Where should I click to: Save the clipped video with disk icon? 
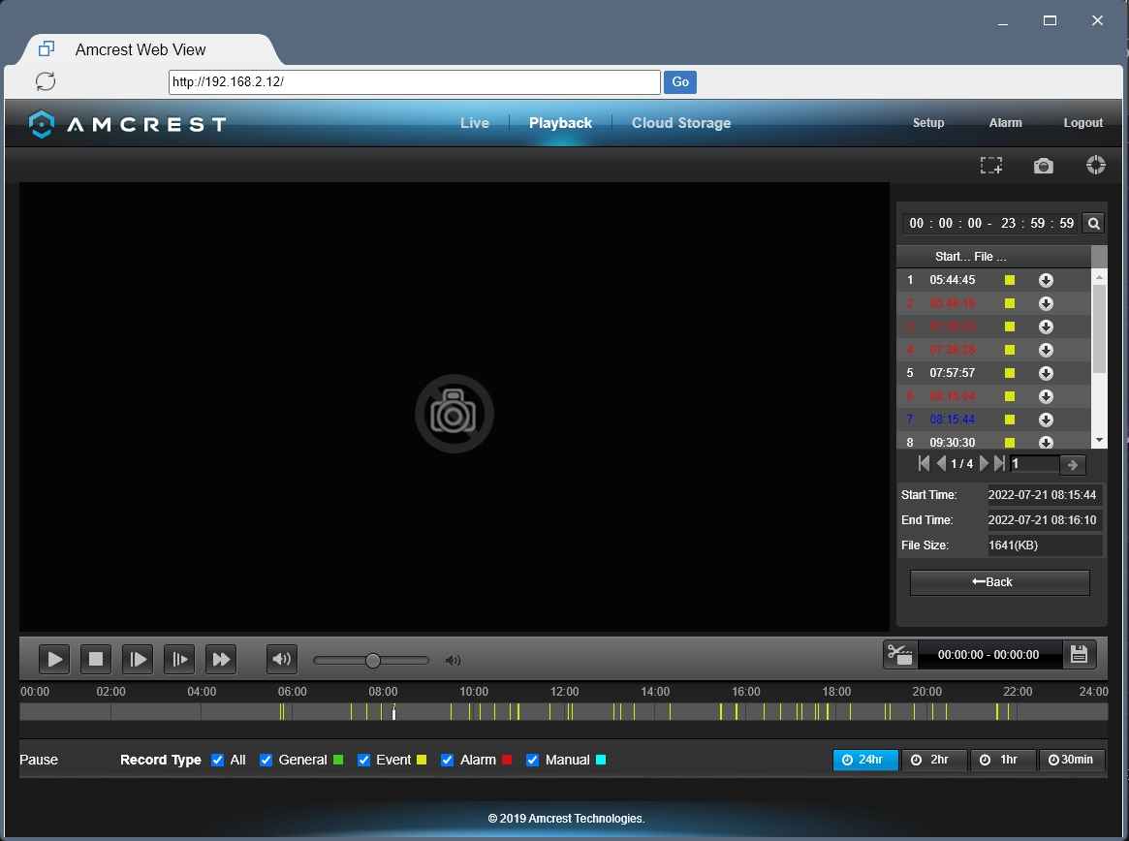(x=1079, y=655)
